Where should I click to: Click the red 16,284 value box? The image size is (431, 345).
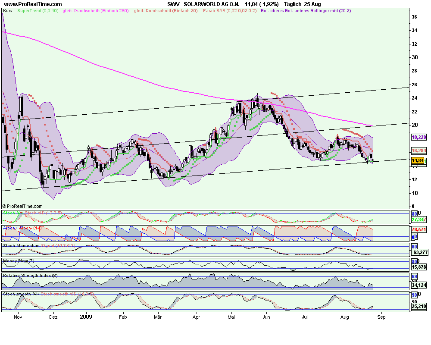pyautogui.click(x=419, y=151)
